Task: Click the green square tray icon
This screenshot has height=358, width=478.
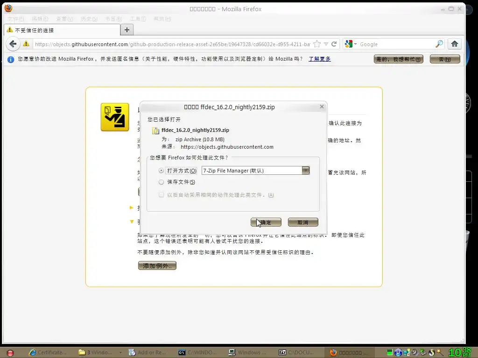Action: 390,352
